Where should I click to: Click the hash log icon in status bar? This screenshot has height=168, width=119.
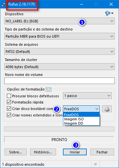tap(96, 164)
